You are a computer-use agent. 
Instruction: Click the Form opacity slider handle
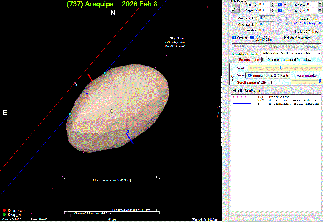tap(320, 81)
